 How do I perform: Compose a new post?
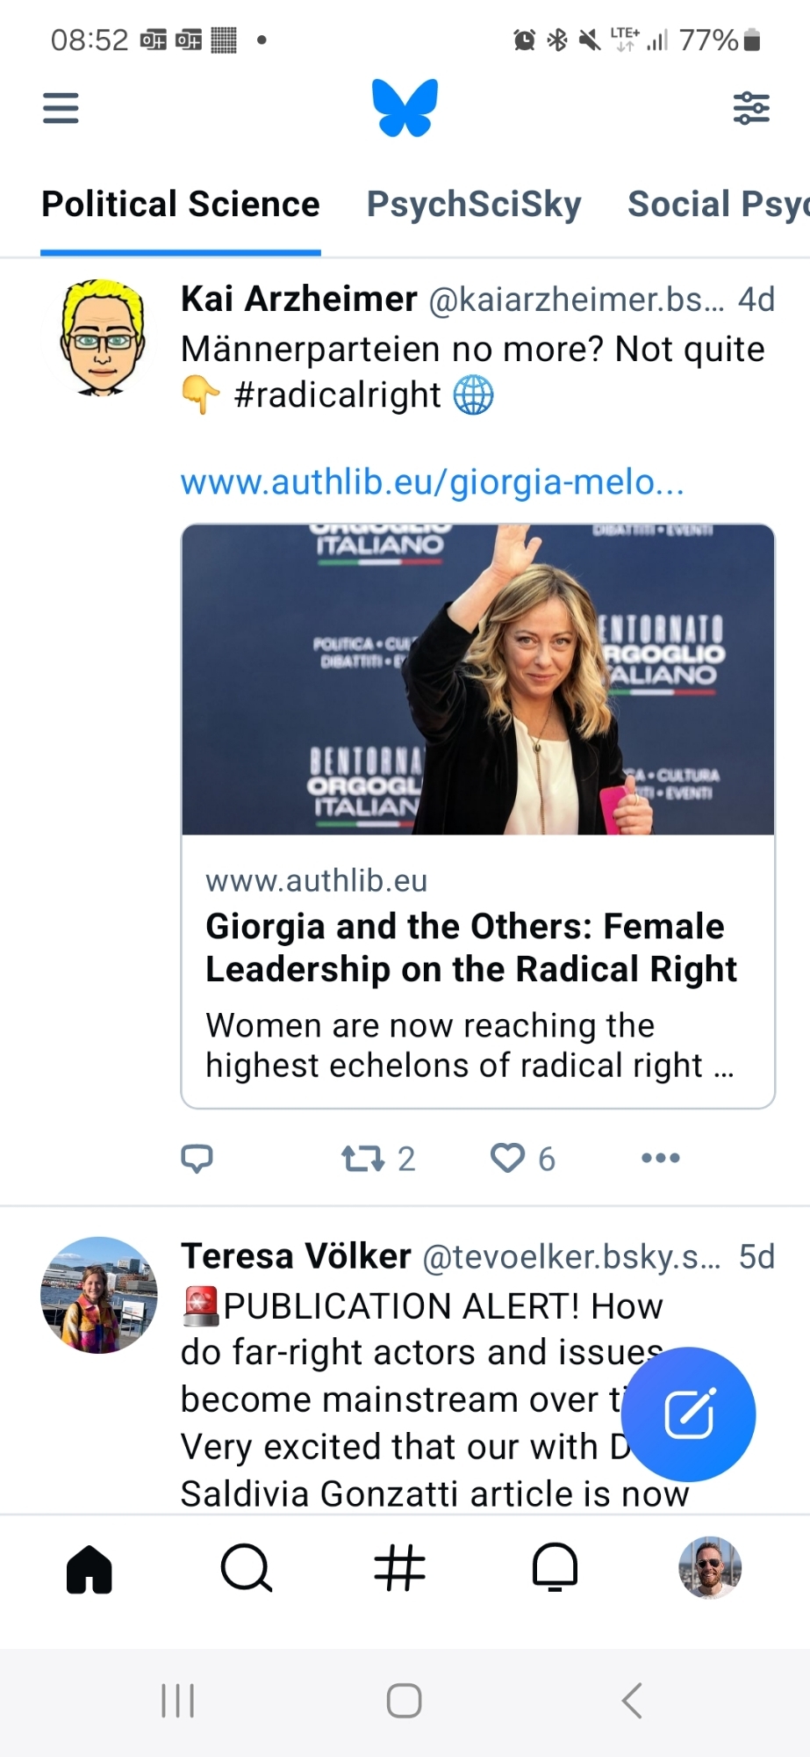[x=689, y=1414]
